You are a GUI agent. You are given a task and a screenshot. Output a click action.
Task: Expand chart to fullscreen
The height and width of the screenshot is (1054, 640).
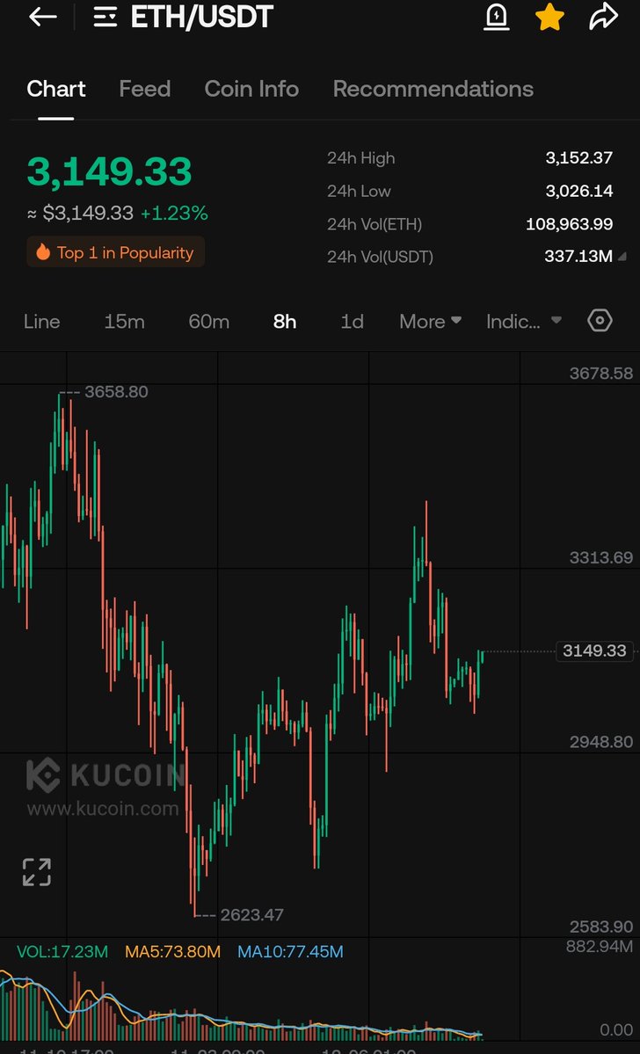point(37,872)
